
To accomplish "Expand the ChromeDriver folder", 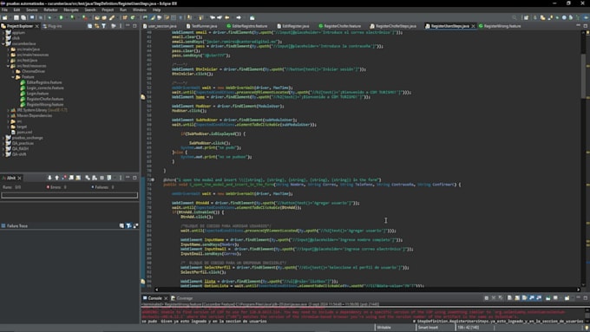I will 13,71.
